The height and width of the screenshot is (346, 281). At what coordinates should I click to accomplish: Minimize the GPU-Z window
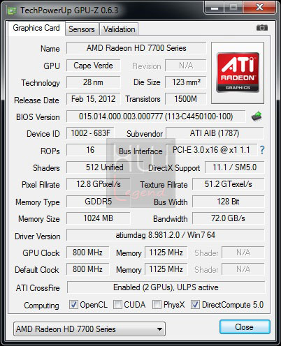point(215,8)
